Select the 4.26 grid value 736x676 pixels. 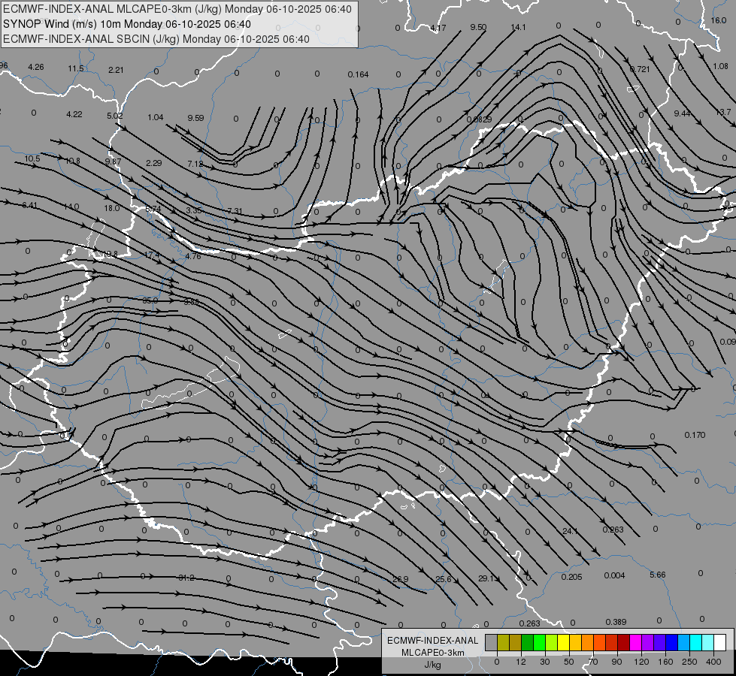pos(35,67)
